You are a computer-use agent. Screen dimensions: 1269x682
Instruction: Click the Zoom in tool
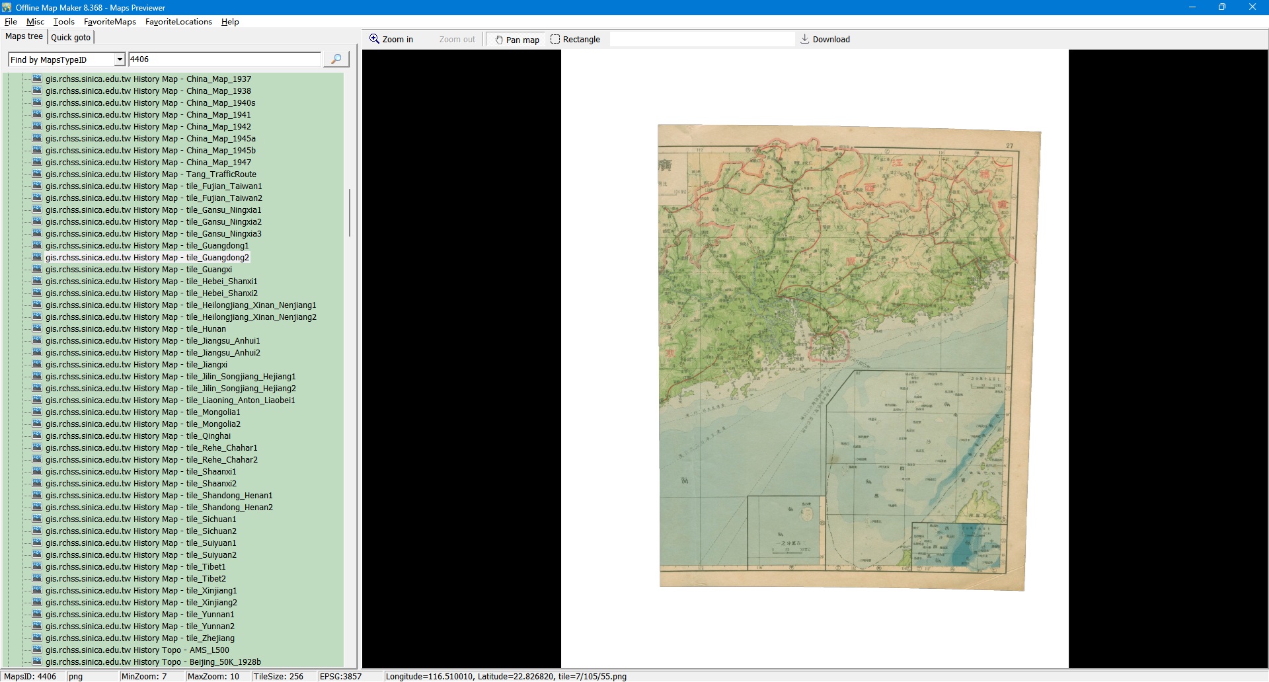391,40
